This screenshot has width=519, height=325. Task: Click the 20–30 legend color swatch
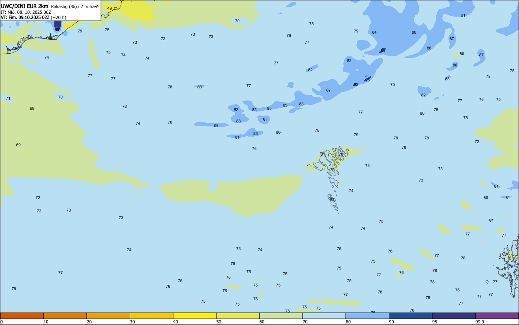coord(108,316)
